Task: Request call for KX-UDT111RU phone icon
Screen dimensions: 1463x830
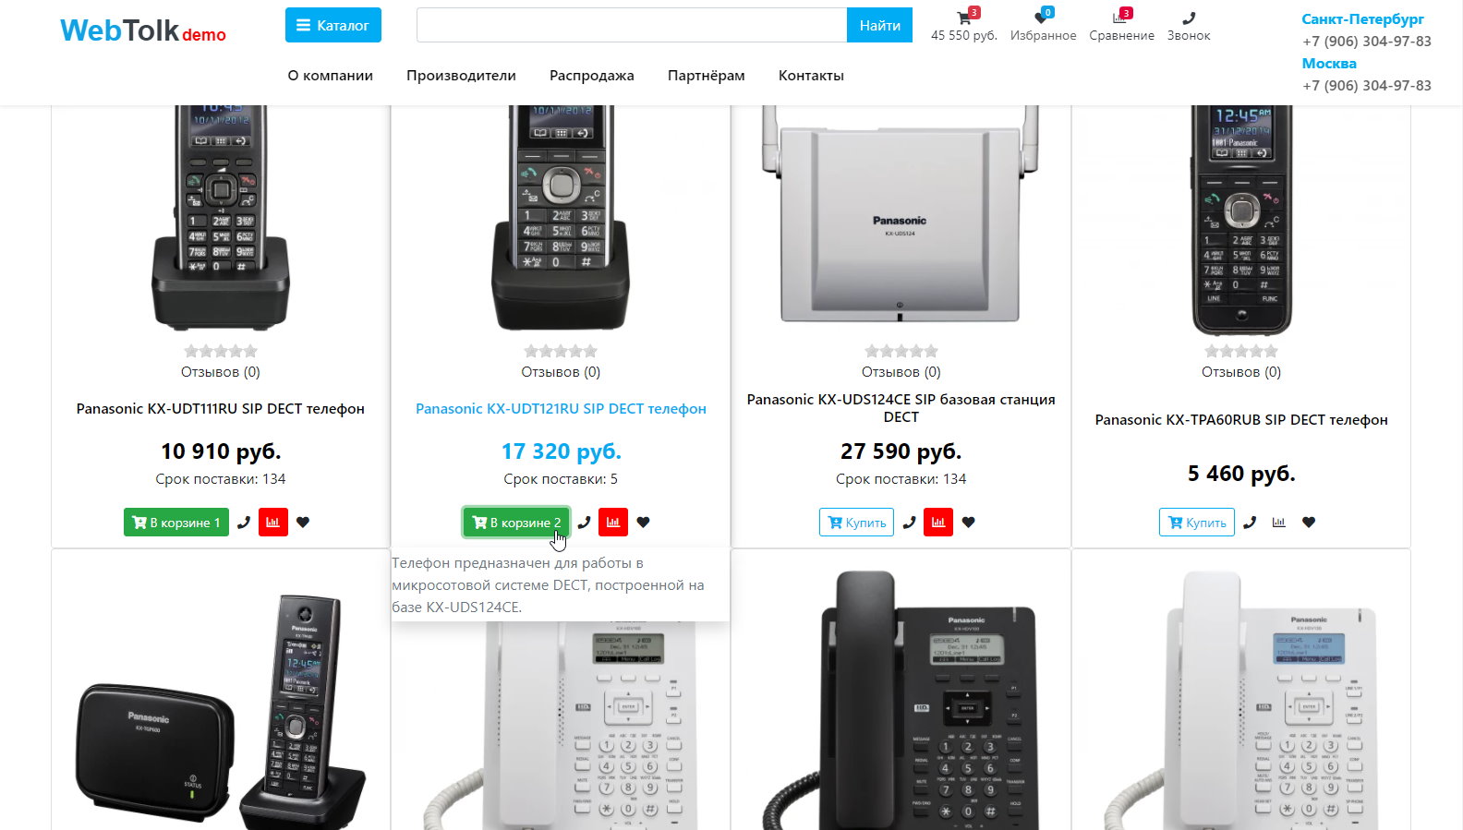Action: (244, 523)
